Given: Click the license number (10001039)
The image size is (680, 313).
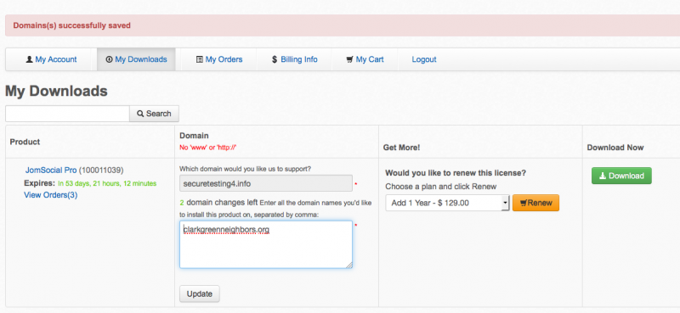Looking at the screenshot, I should pyautogui.click(x=101, y=170).
